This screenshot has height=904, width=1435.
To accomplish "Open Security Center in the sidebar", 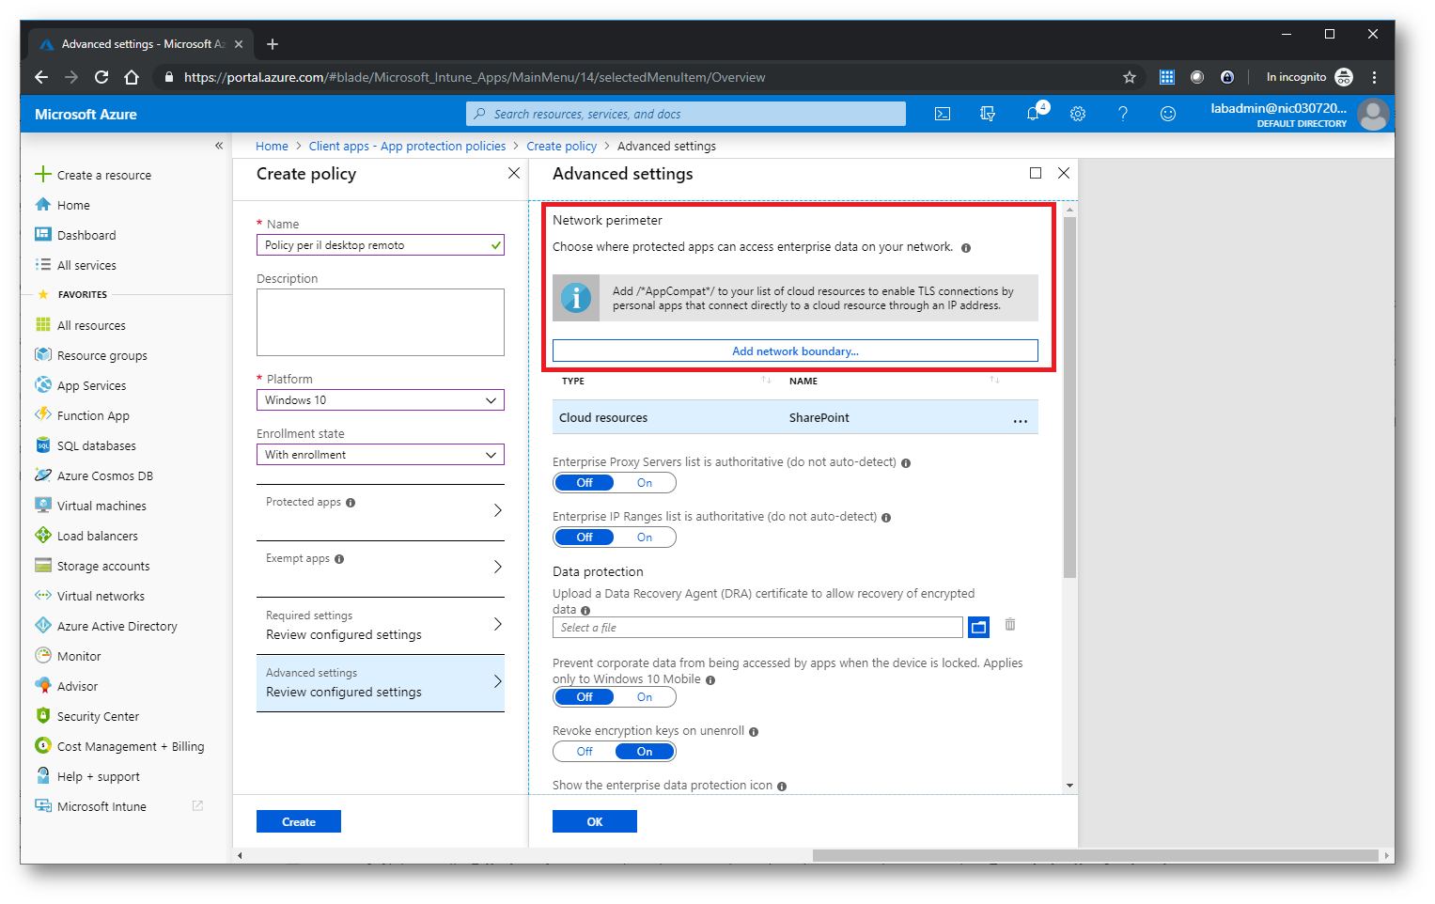I will (x=86, y=716).
